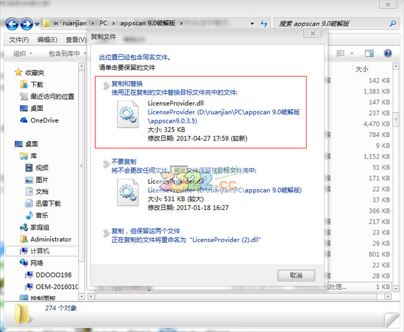Focus the 搜索 appscan 9.0破解版 search box
The width and height of the screenshot is (404, 332).
point(332,24)
